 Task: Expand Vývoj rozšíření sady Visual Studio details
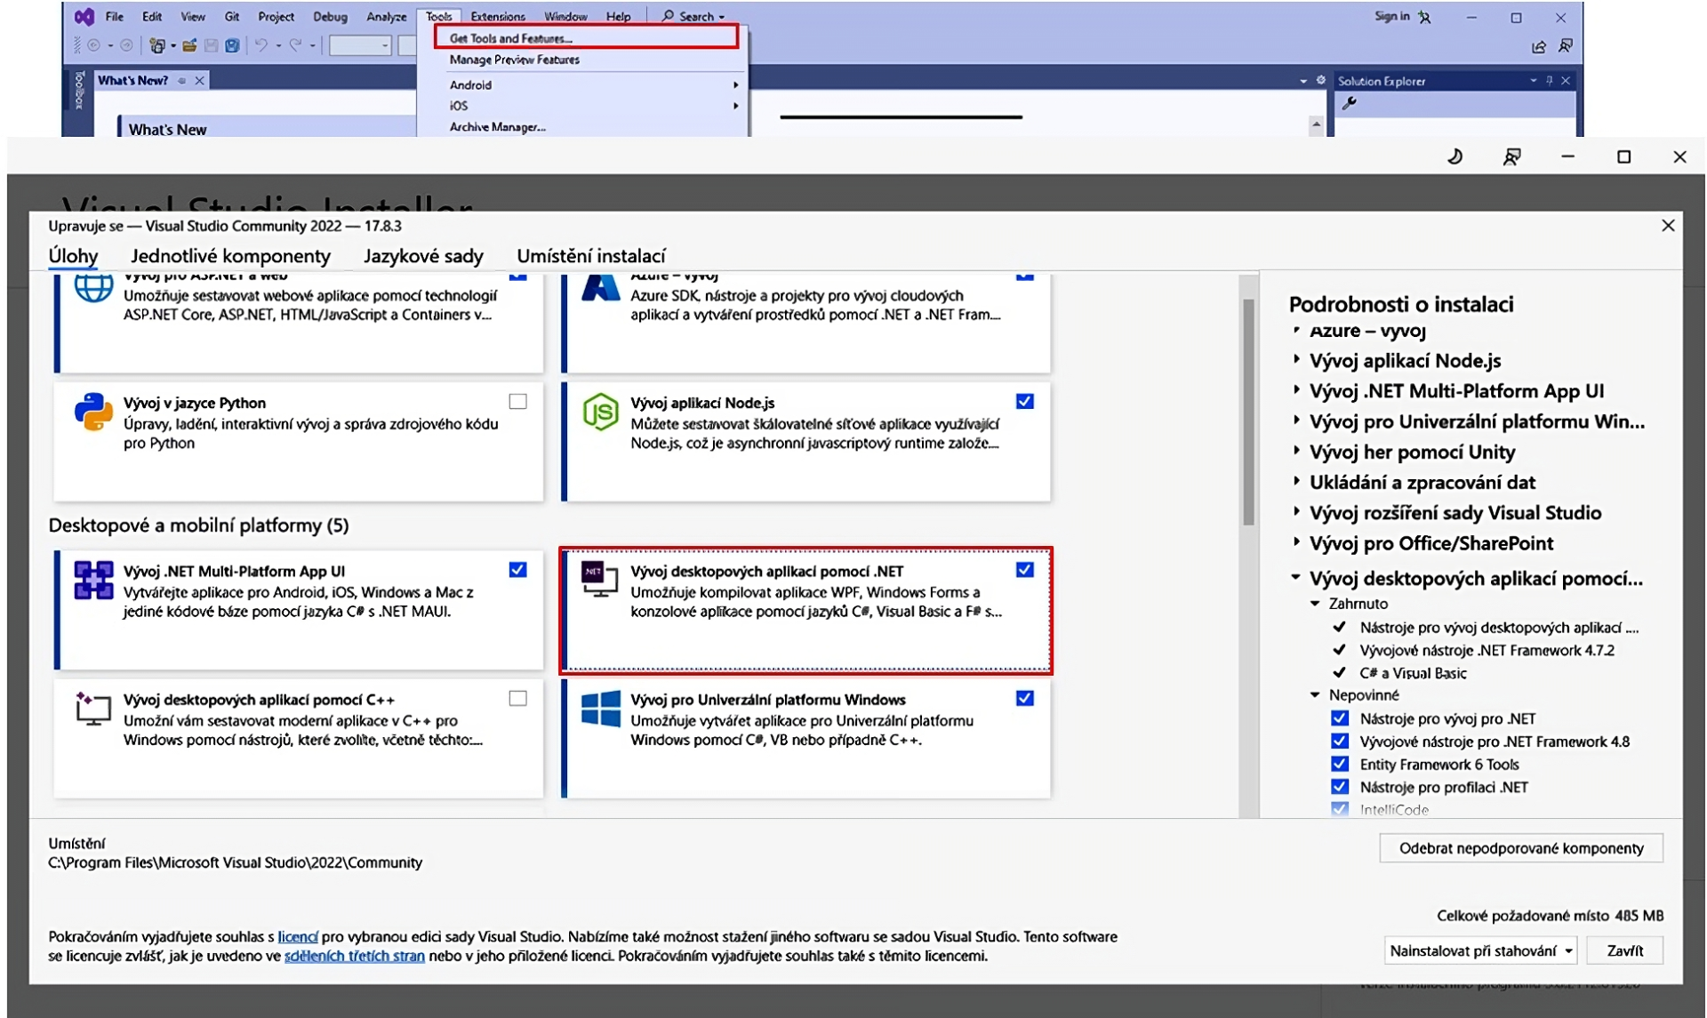coord(1296,512)
